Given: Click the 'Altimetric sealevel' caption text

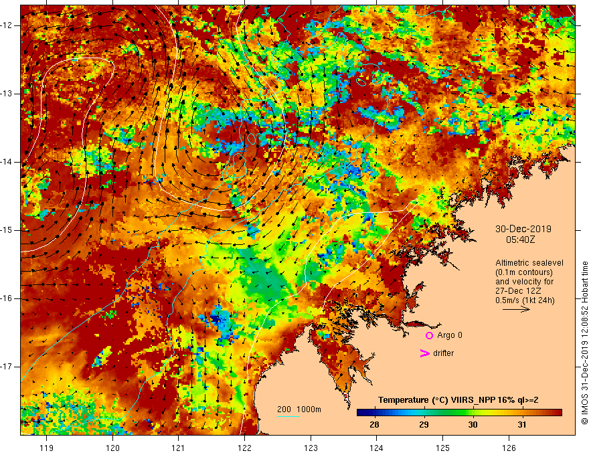Looking at the screenshot, I should click(529, 263).
